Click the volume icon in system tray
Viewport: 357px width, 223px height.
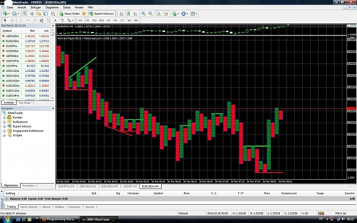click(343, 220)
